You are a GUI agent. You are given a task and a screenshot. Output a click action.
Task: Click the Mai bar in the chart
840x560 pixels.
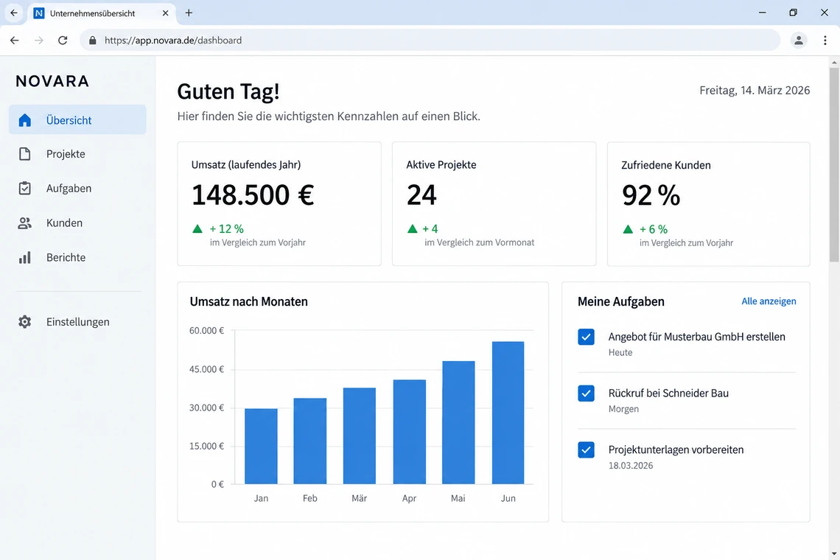tap(458, 422)
